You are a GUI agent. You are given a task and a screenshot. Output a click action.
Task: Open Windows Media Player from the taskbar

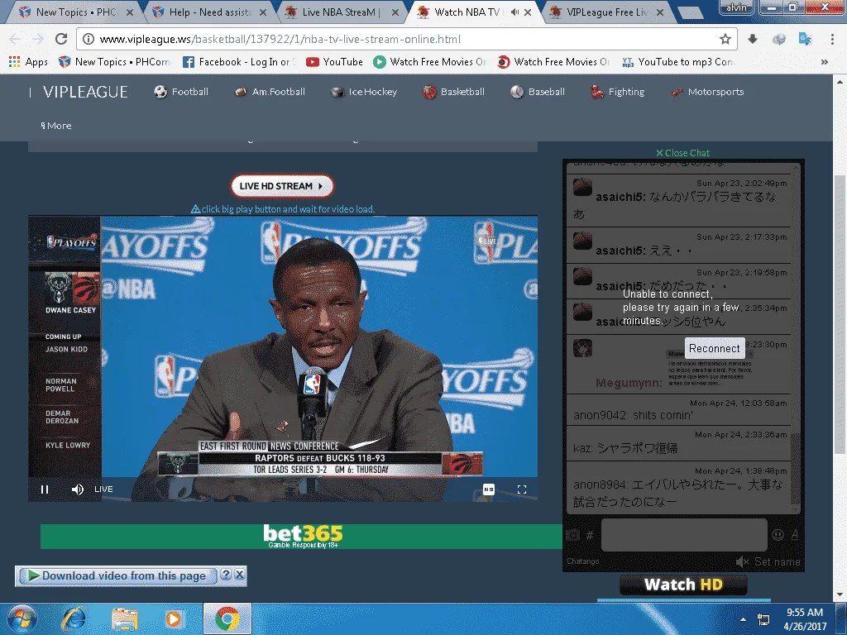coord(174,618)
